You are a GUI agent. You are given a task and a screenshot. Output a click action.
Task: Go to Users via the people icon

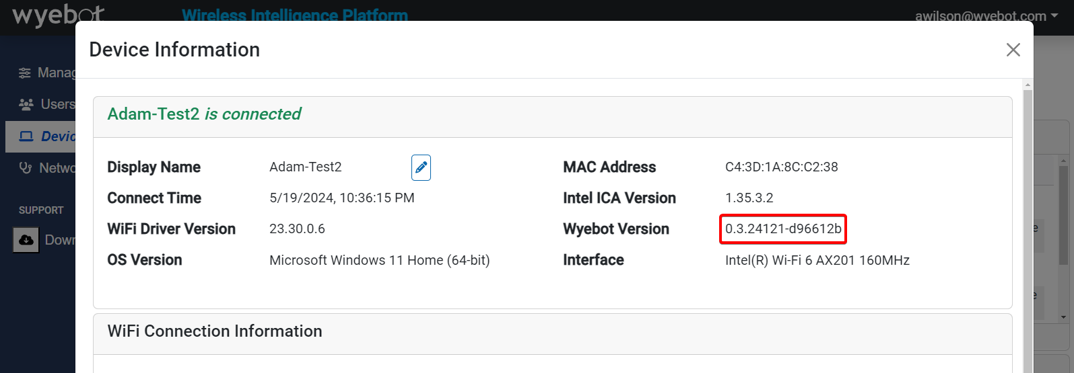26,104
